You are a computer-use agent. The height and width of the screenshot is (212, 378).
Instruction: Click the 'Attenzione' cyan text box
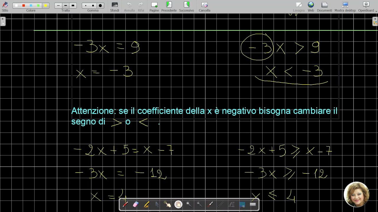(204, 116)
